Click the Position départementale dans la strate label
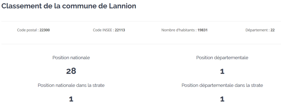 [x=222, y=85]
